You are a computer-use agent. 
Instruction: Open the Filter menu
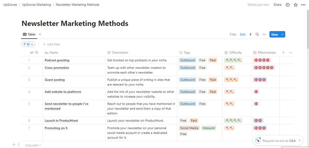click(233, 35)
